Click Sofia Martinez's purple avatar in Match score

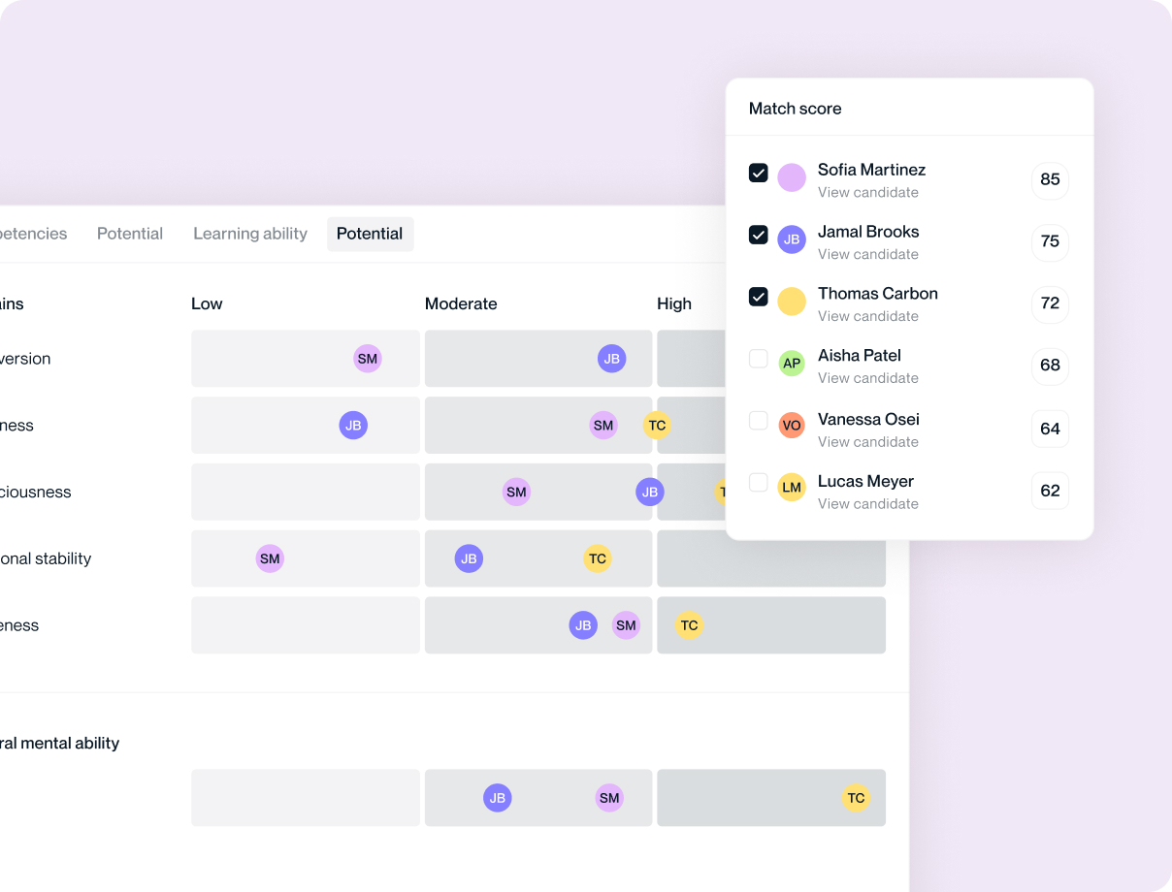tap(792, 177)
